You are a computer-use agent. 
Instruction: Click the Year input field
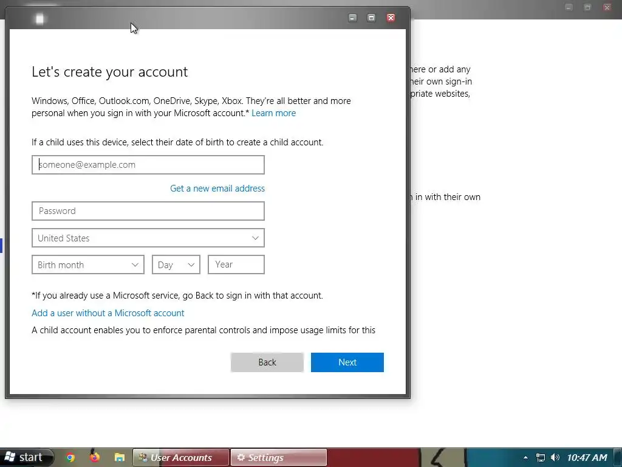[x=236, y=265]
